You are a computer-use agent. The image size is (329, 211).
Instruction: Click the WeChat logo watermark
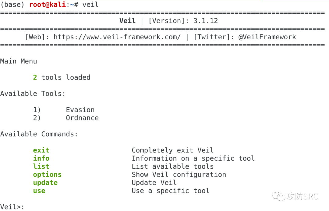point(278,196)
